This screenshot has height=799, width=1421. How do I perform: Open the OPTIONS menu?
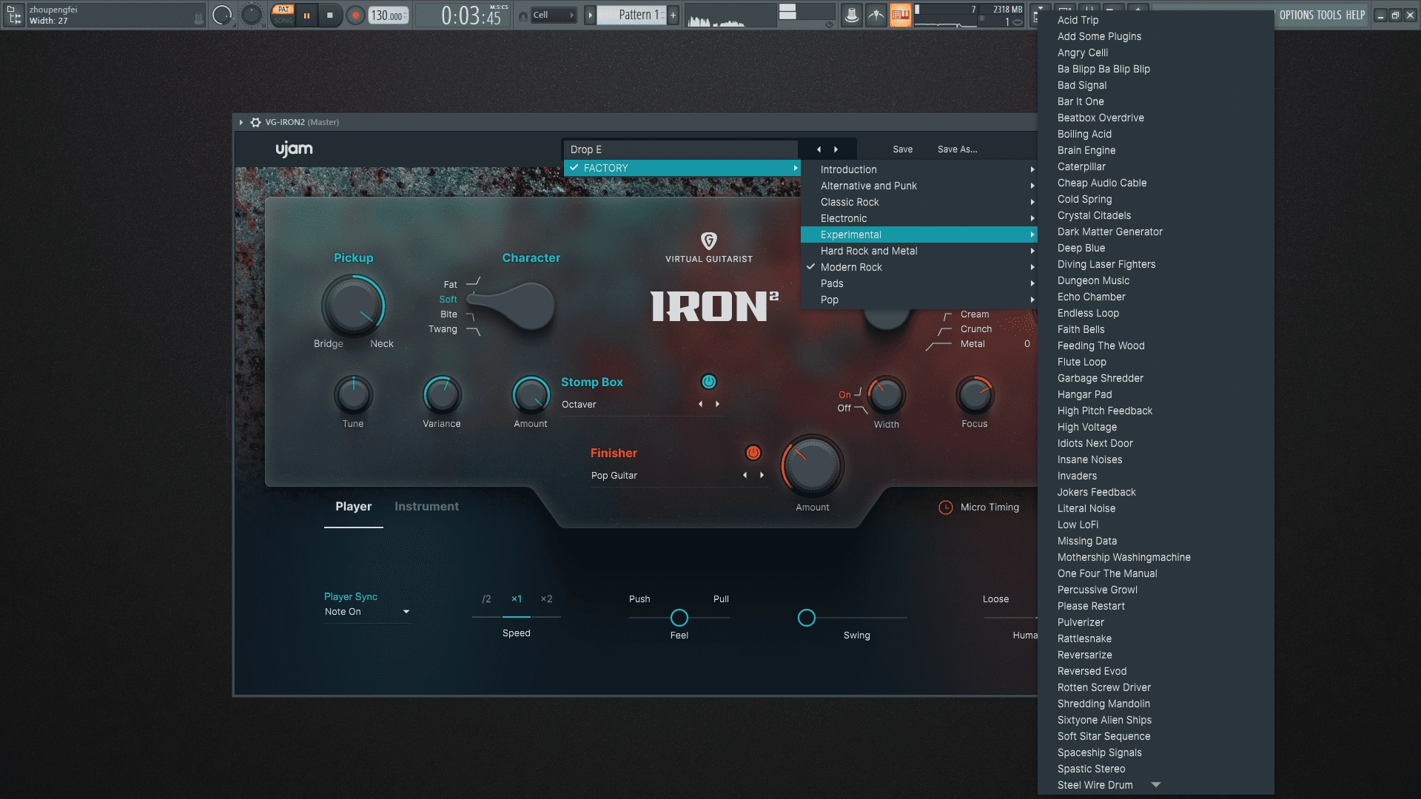pyautogui.click(x=1297, y=15)
